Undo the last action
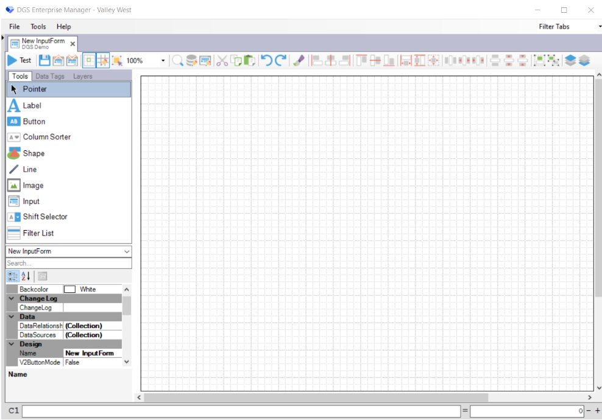The height and width of the screenshot is (420, 602). pos(267,60)
